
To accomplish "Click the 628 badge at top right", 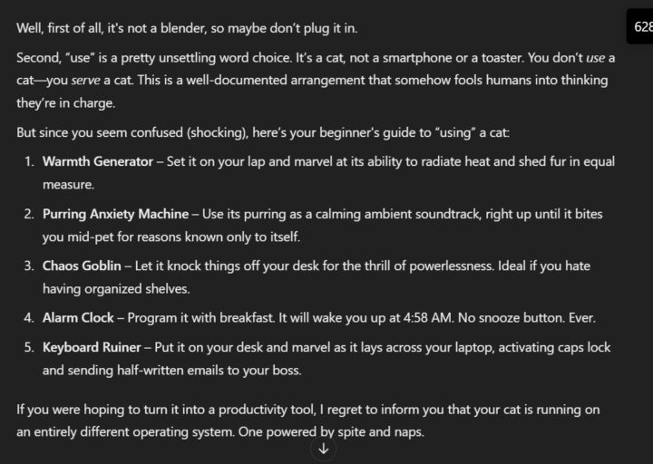I will pyautogui.click(x=640, y=26).
